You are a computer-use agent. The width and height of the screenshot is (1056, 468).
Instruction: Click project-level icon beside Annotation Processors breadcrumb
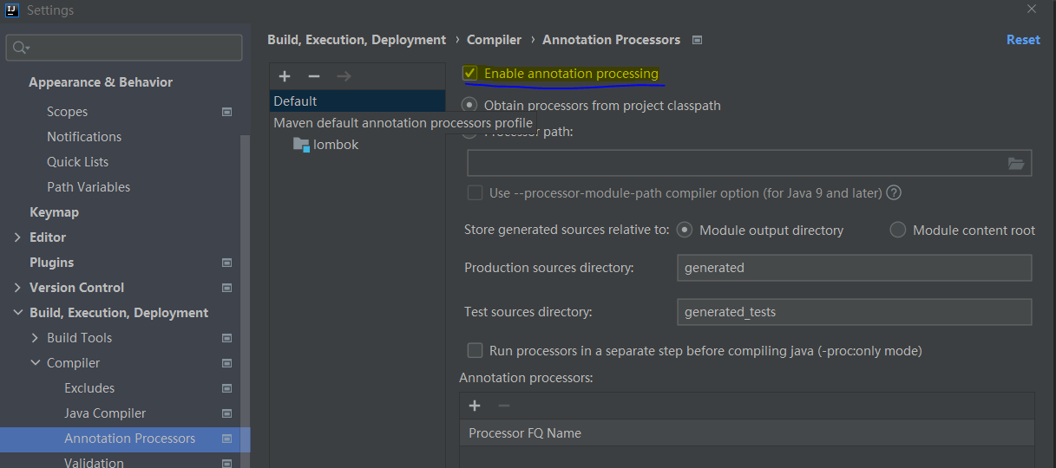coord(697,40)
